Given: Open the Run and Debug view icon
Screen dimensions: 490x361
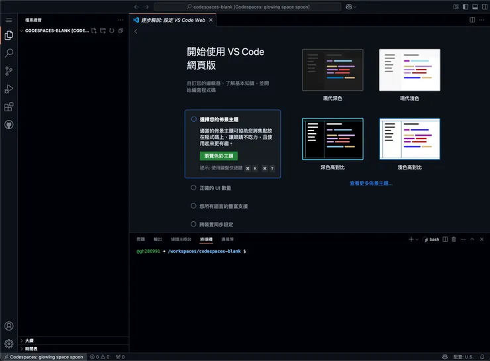Looking at the screenshot, I should pyautogui.click(x=9, y=89).
